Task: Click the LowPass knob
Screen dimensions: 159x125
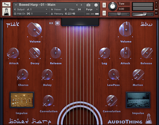Action: (x=114, y=74)
